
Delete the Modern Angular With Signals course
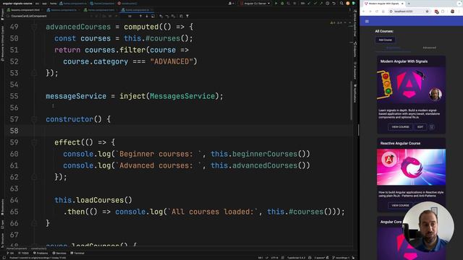(x=432, y=127)
